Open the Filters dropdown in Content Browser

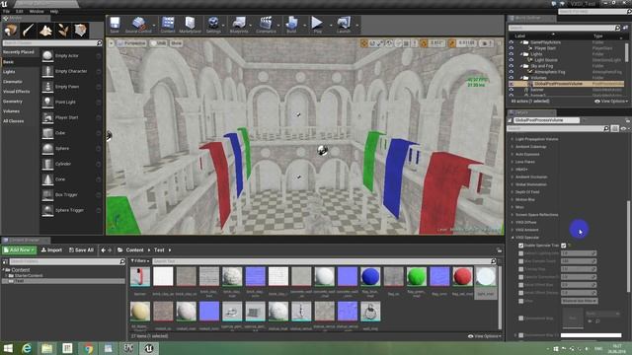tap(140, 261)
